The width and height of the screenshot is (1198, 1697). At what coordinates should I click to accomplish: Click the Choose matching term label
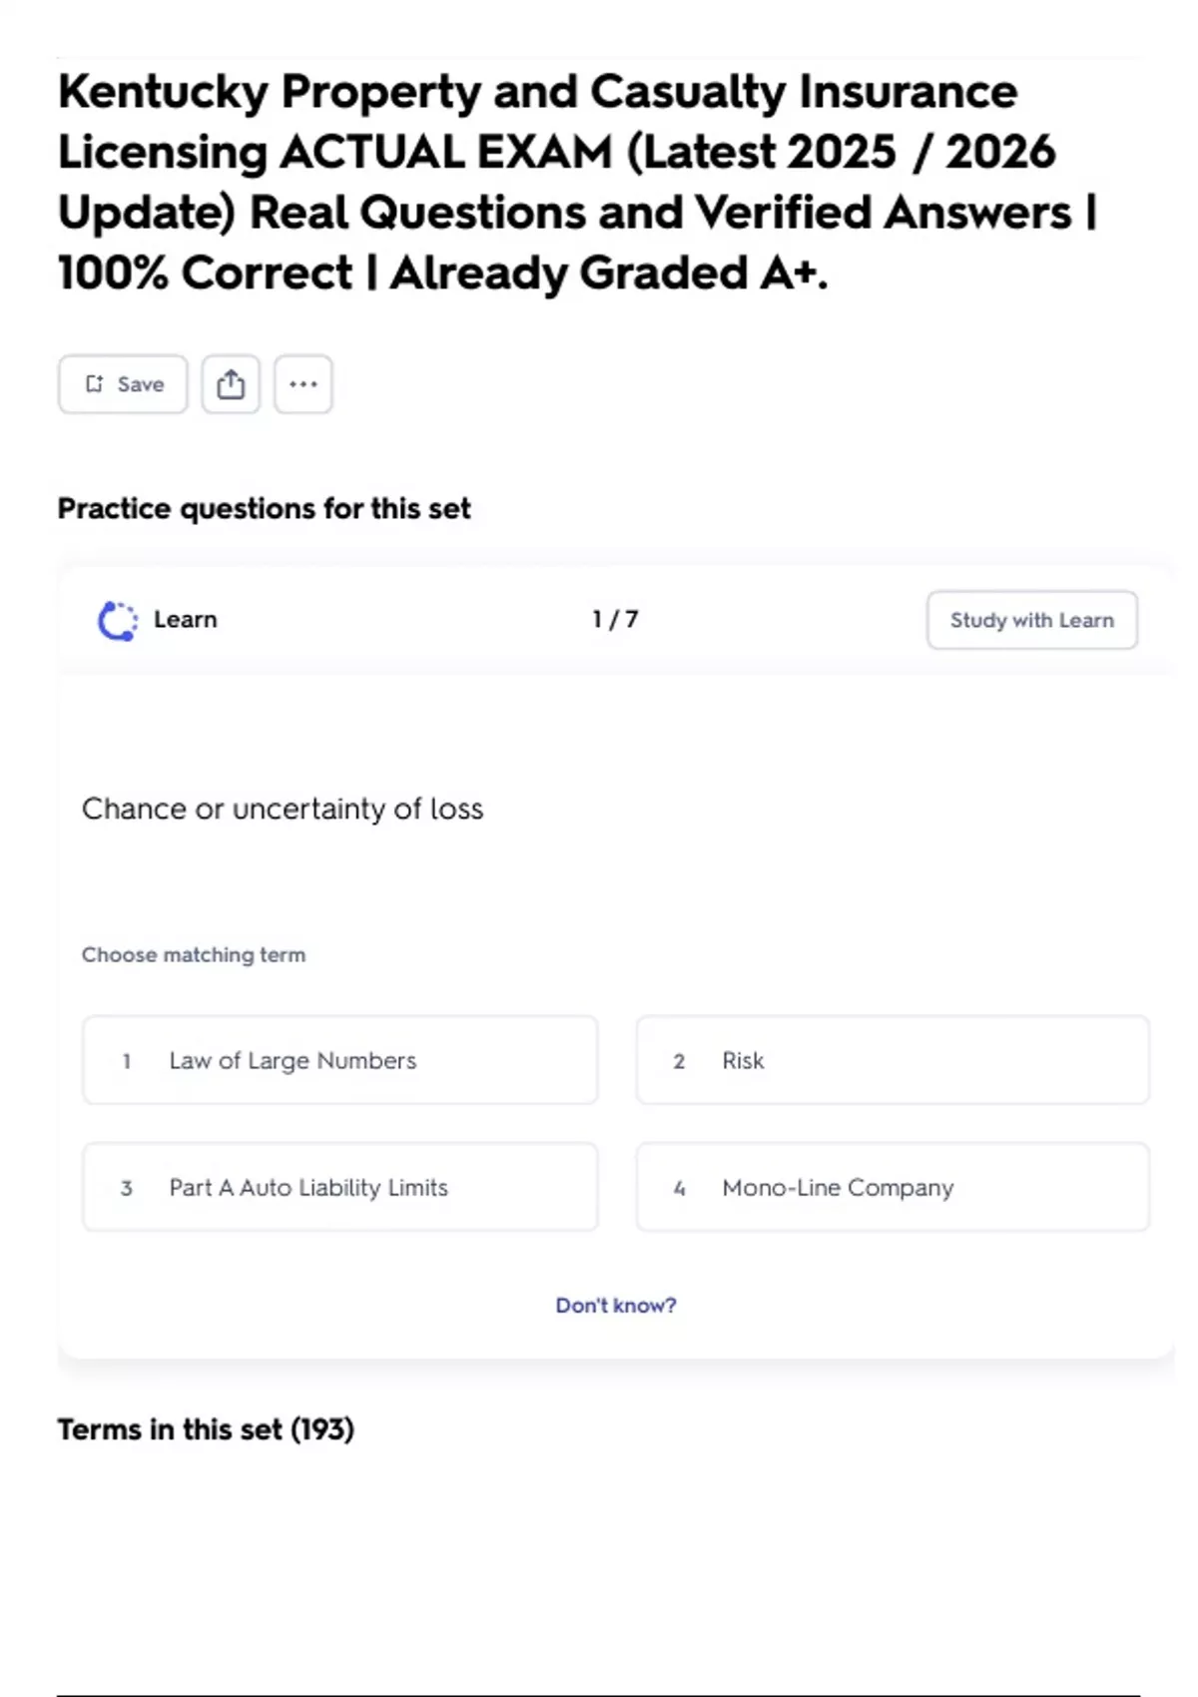click(x=194, y=955)
